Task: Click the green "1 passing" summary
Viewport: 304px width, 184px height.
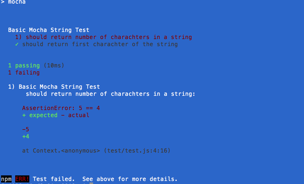Action: coord(24,66)
